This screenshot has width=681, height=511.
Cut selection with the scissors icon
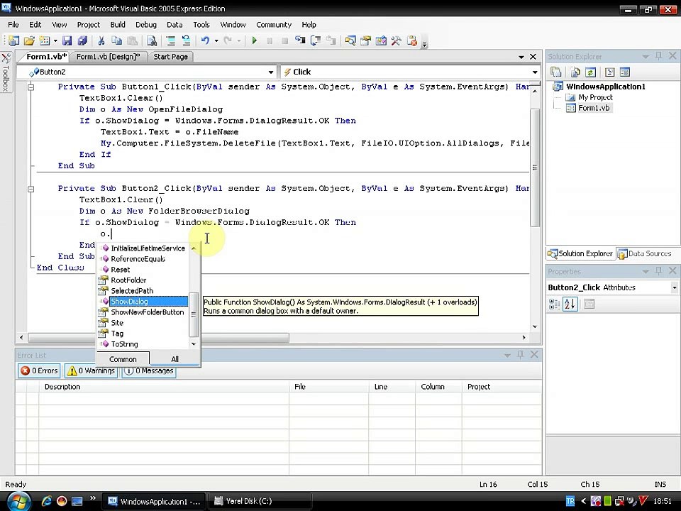pos(101,41)
